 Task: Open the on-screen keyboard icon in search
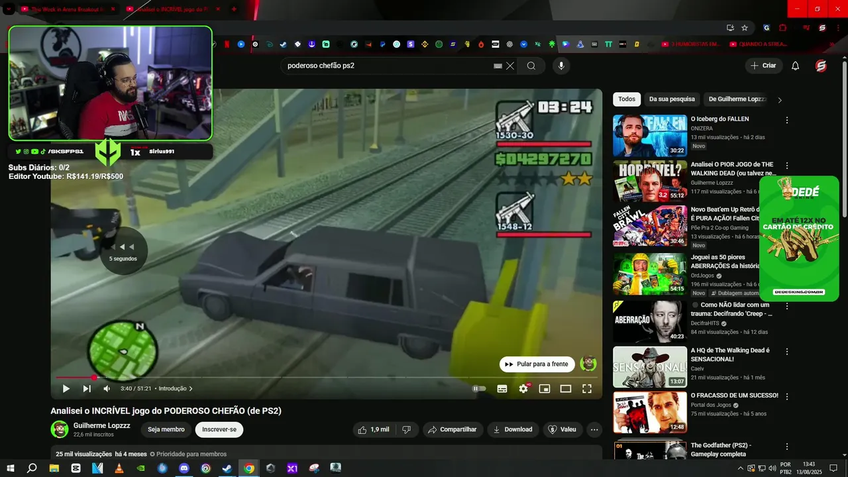pos(498,66)
